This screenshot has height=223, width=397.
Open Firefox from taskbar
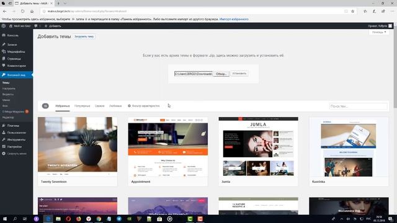78,219
